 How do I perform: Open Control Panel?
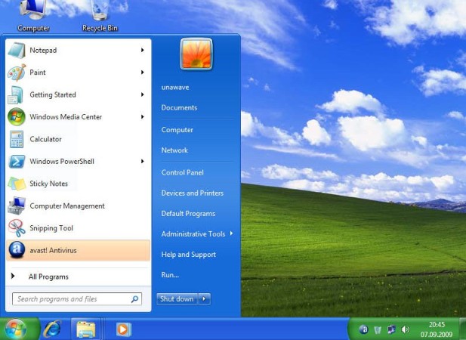[183, 173]
